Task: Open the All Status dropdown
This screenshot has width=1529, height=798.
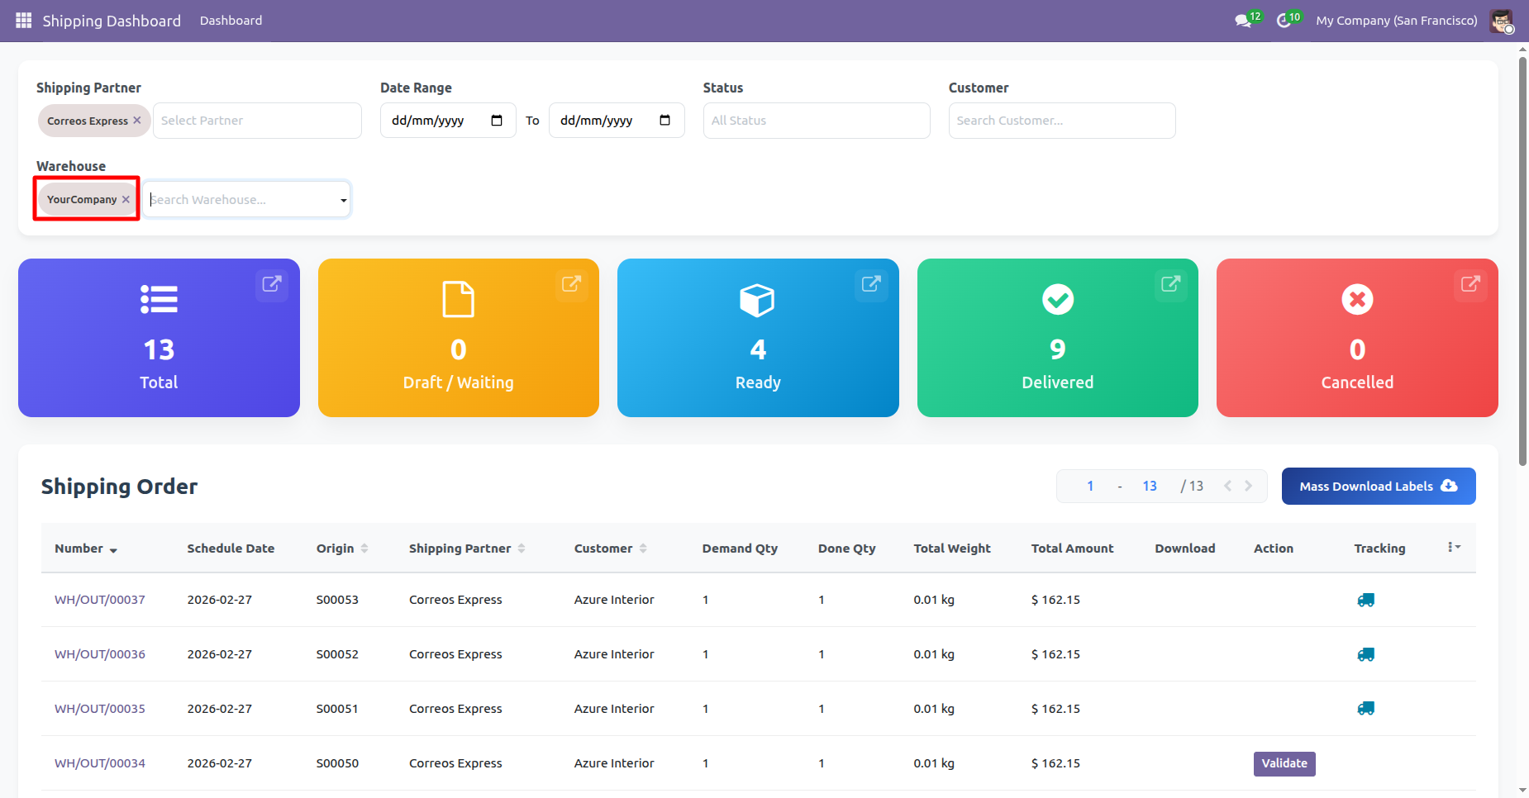Action: 816,121
